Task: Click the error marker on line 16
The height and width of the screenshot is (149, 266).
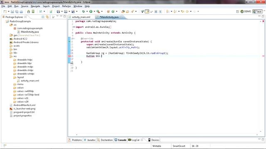Action: tap(69, 56)
